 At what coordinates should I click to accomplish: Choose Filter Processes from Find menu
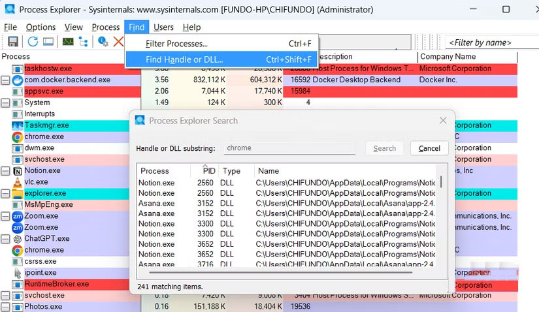pos(221,44)
